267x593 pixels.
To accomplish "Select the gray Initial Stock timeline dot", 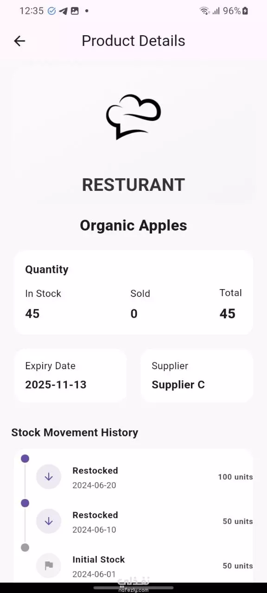I will (x=25, y=548).
